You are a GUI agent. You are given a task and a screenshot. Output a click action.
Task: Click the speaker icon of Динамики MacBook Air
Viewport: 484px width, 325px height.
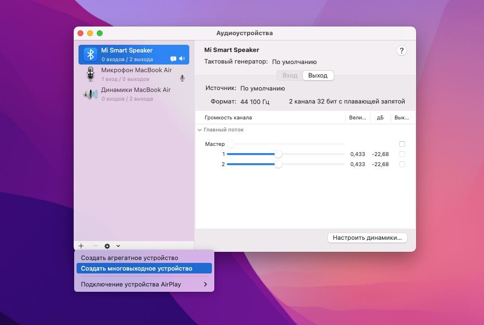coord(90,94)
